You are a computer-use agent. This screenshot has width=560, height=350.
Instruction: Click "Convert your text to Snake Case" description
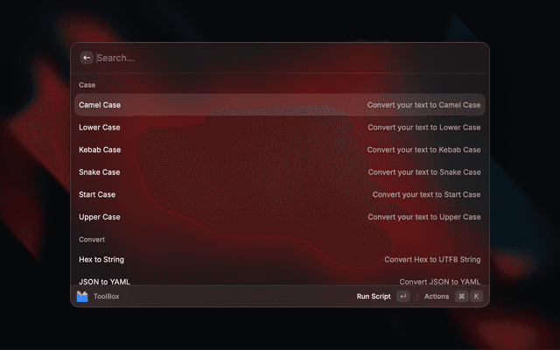424,172
